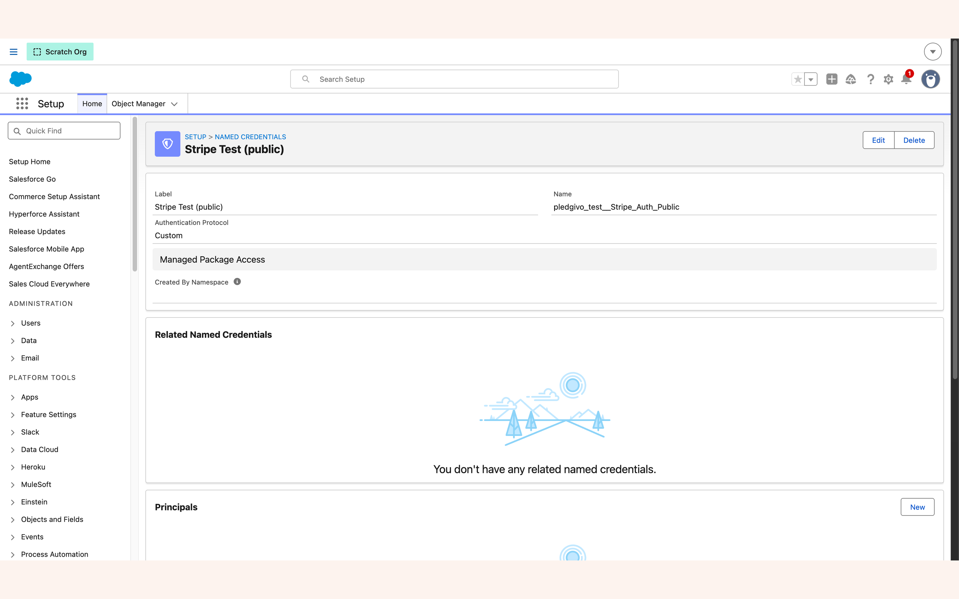Viewport: 959px width, 599px height.
Task: Open Salesforce Mobile App
Action: (47, 249)
